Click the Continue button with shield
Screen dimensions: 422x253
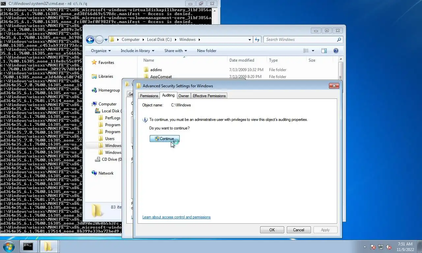click(x=165, y=139)
